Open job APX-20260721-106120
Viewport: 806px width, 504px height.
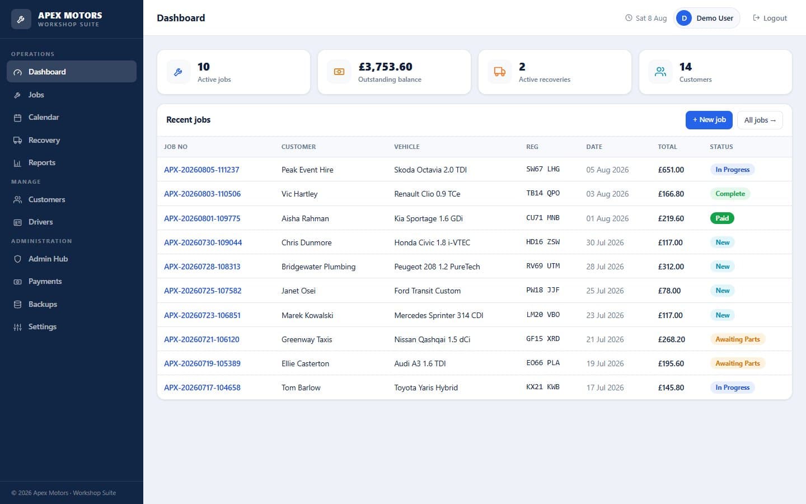(x=201, y=339)
